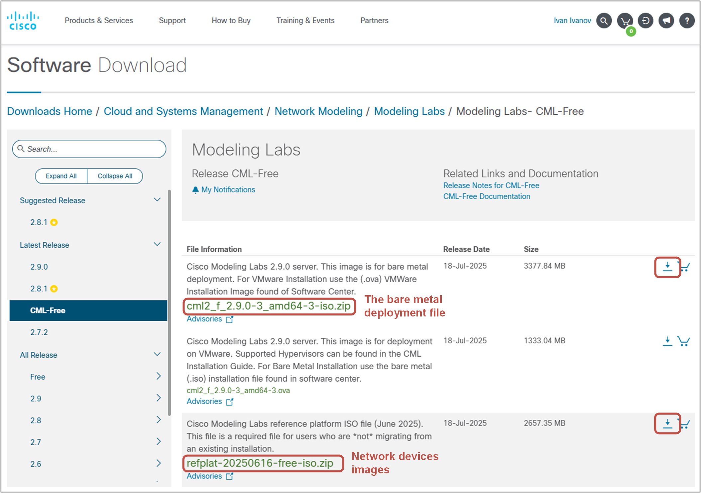Select latest release 2.9.0
Screen dimensions: 701x493
click(39, 267)
